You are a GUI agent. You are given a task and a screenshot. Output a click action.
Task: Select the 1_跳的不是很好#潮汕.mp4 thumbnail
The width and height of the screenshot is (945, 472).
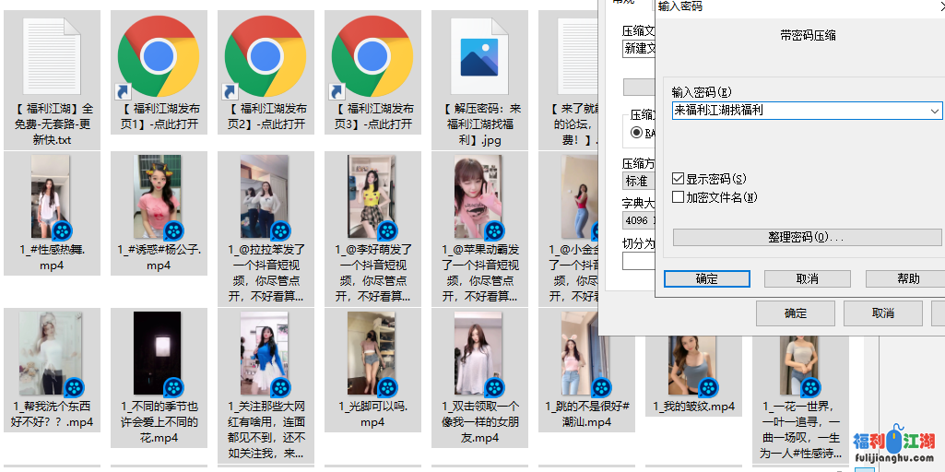[585, 354]
